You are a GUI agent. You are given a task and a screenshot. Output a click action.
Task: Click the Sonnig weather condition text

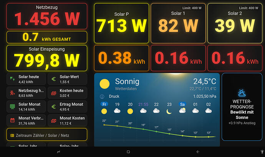tap(127, 82)
